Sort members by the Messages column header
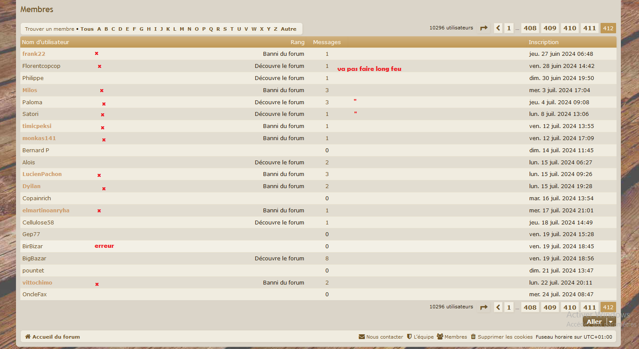Viewport: 639px width, 349px height. click(327, 42)
